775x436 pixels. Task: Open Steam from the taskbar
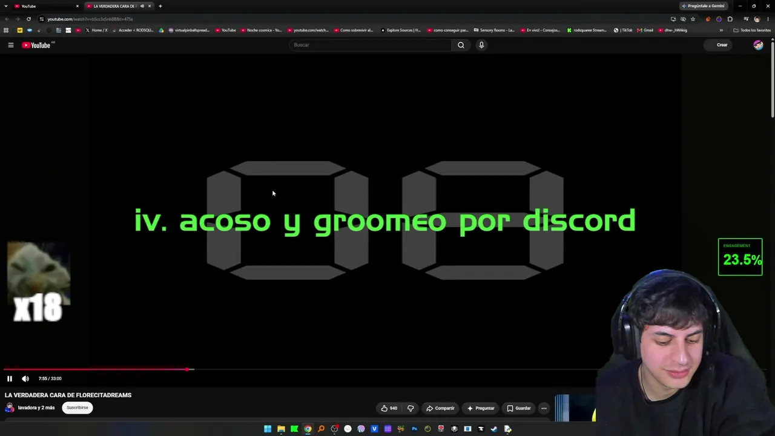pyautogui.click(x=494, y=429)
